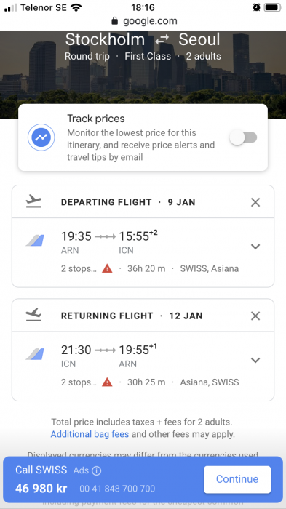Remove the returning flight with X
The width and height of the screenshot is (286, 509).
(x=255, y=316)
